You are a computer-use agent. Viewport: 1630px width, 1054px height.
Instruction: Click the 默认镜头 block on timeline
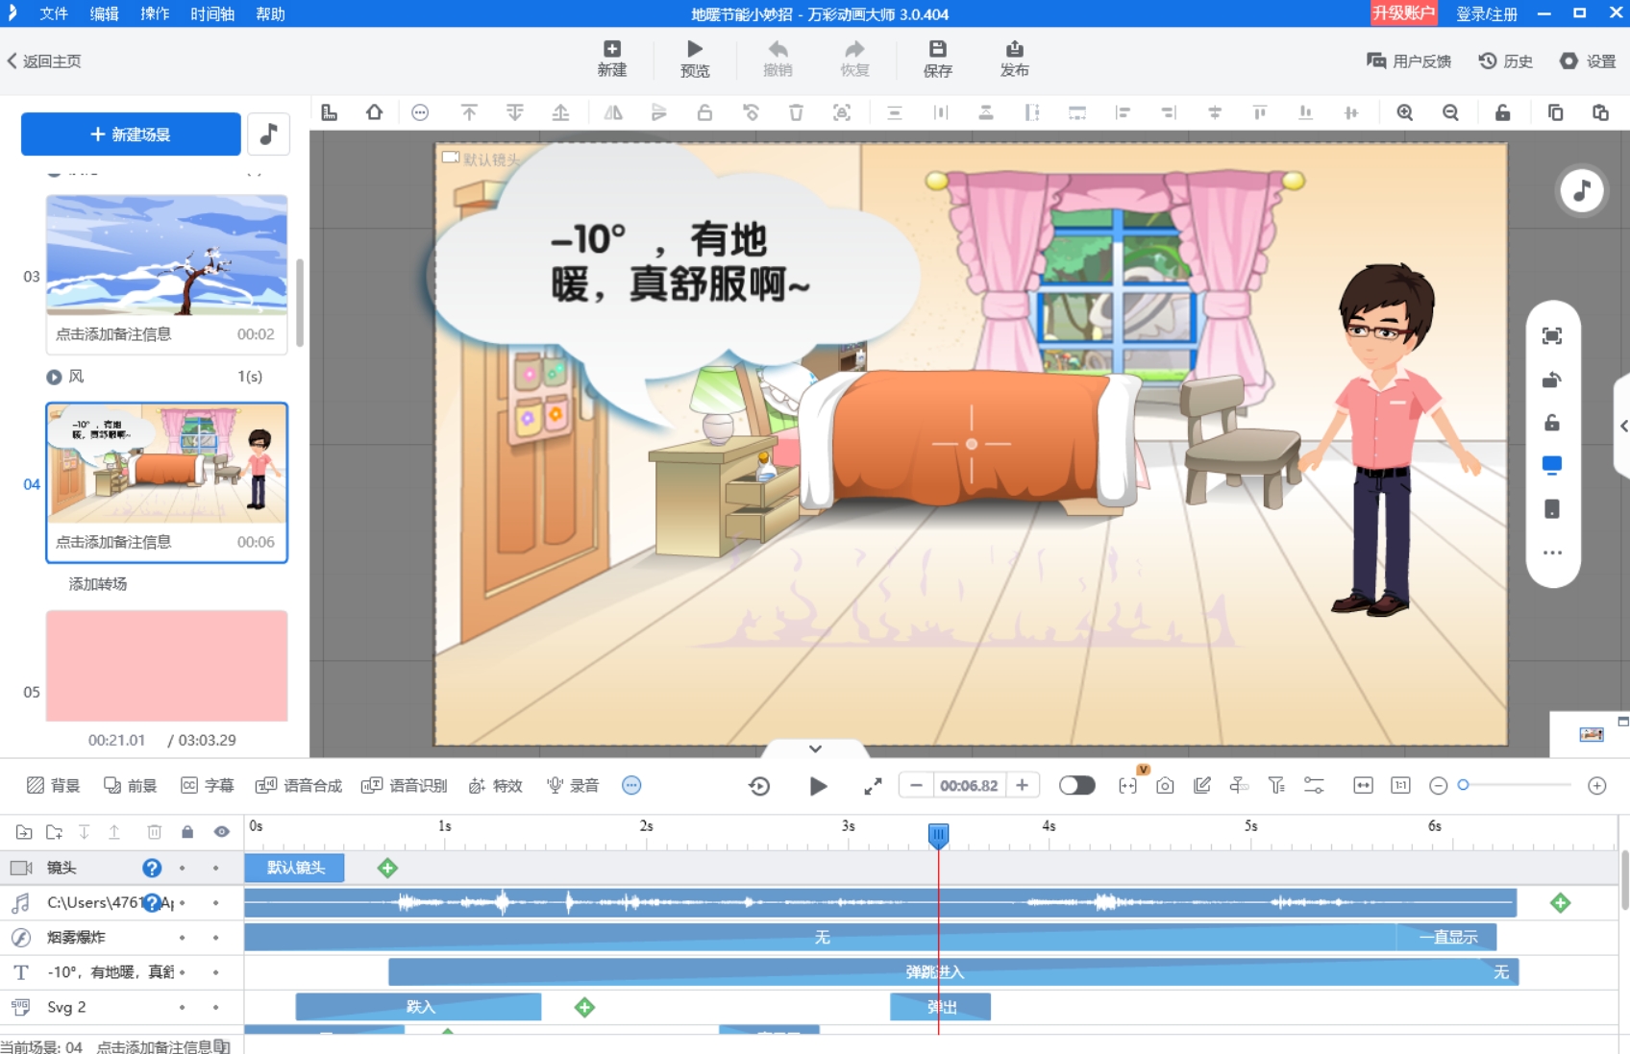(294, 868)
